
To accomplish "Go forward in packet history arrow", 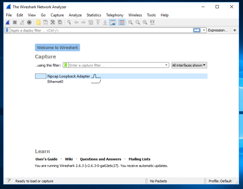I will [x=84, y=23].
